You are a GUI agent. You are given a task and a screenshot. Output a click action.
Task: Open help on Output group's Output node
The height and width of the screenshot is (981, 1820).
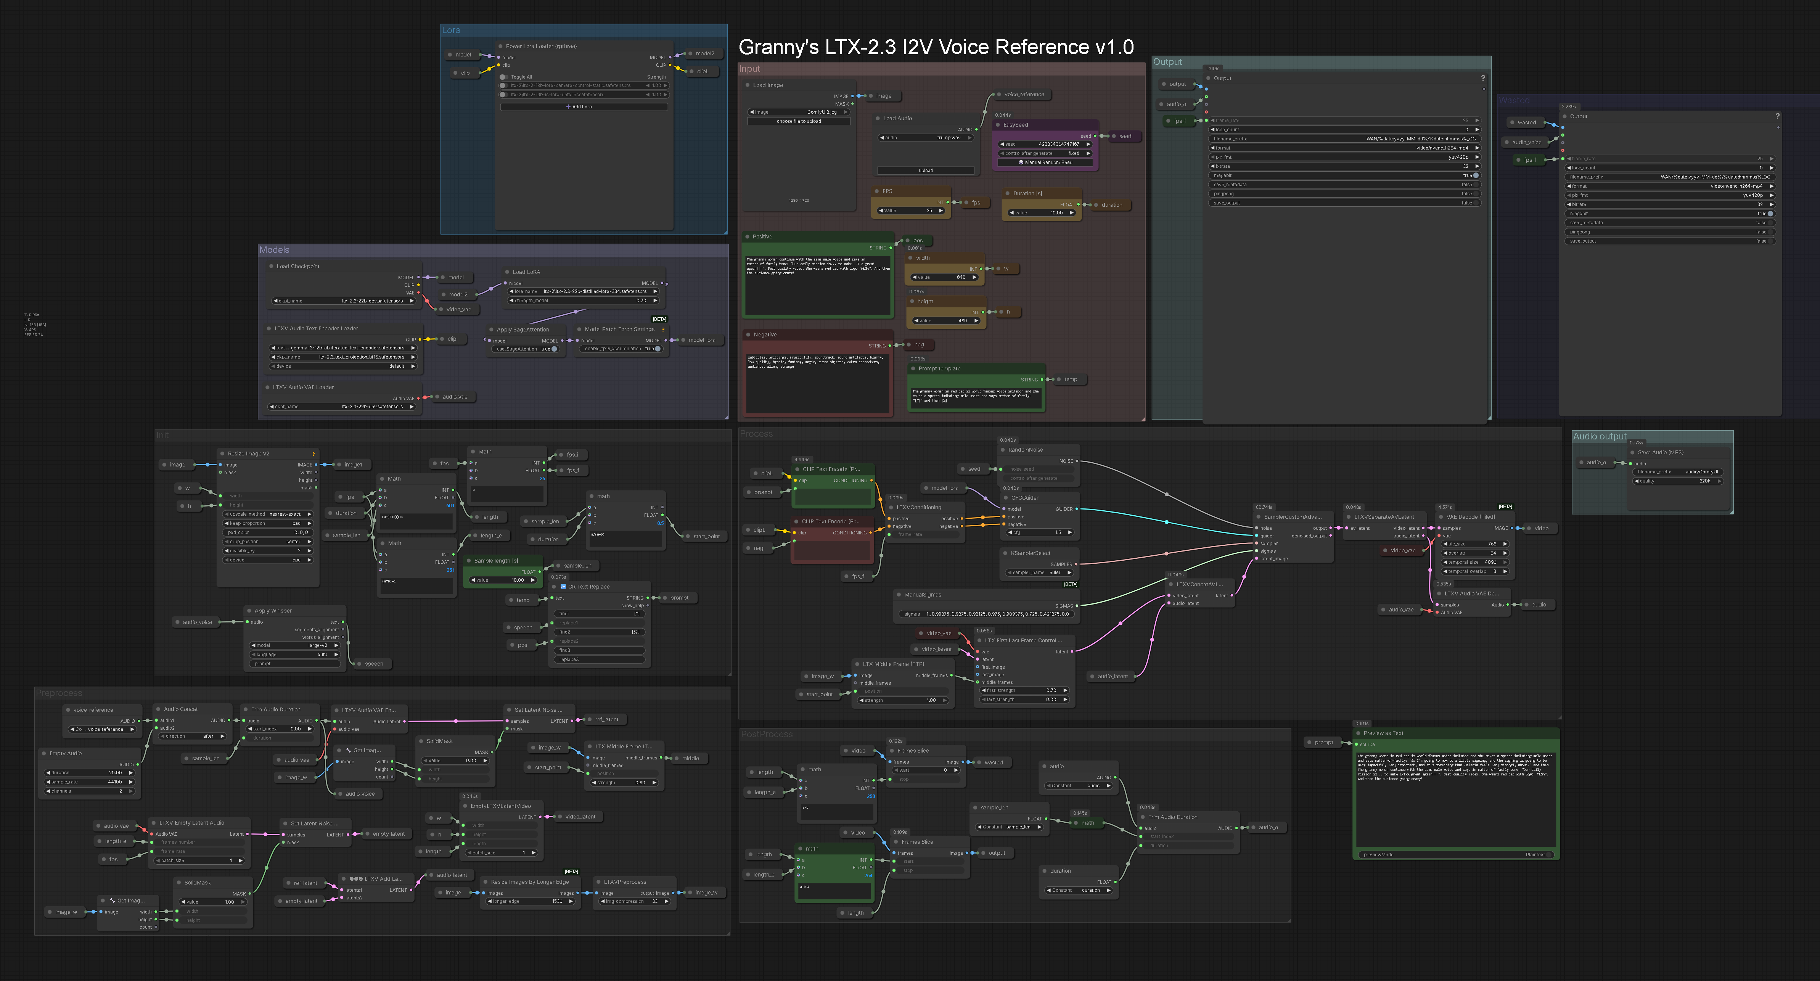point(1482,79)
